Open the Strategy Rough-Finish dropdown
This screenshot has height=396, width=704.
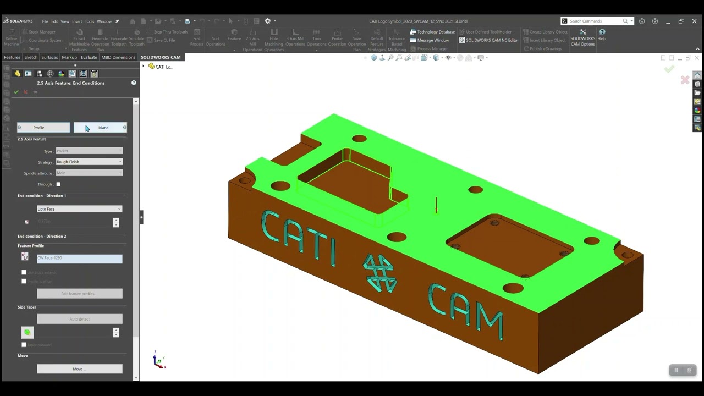89,162
